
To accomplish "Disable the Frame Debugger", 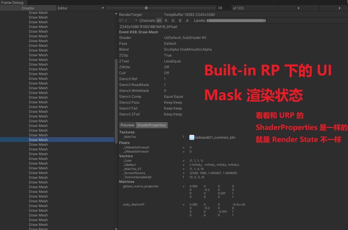I will pos(28,8).
